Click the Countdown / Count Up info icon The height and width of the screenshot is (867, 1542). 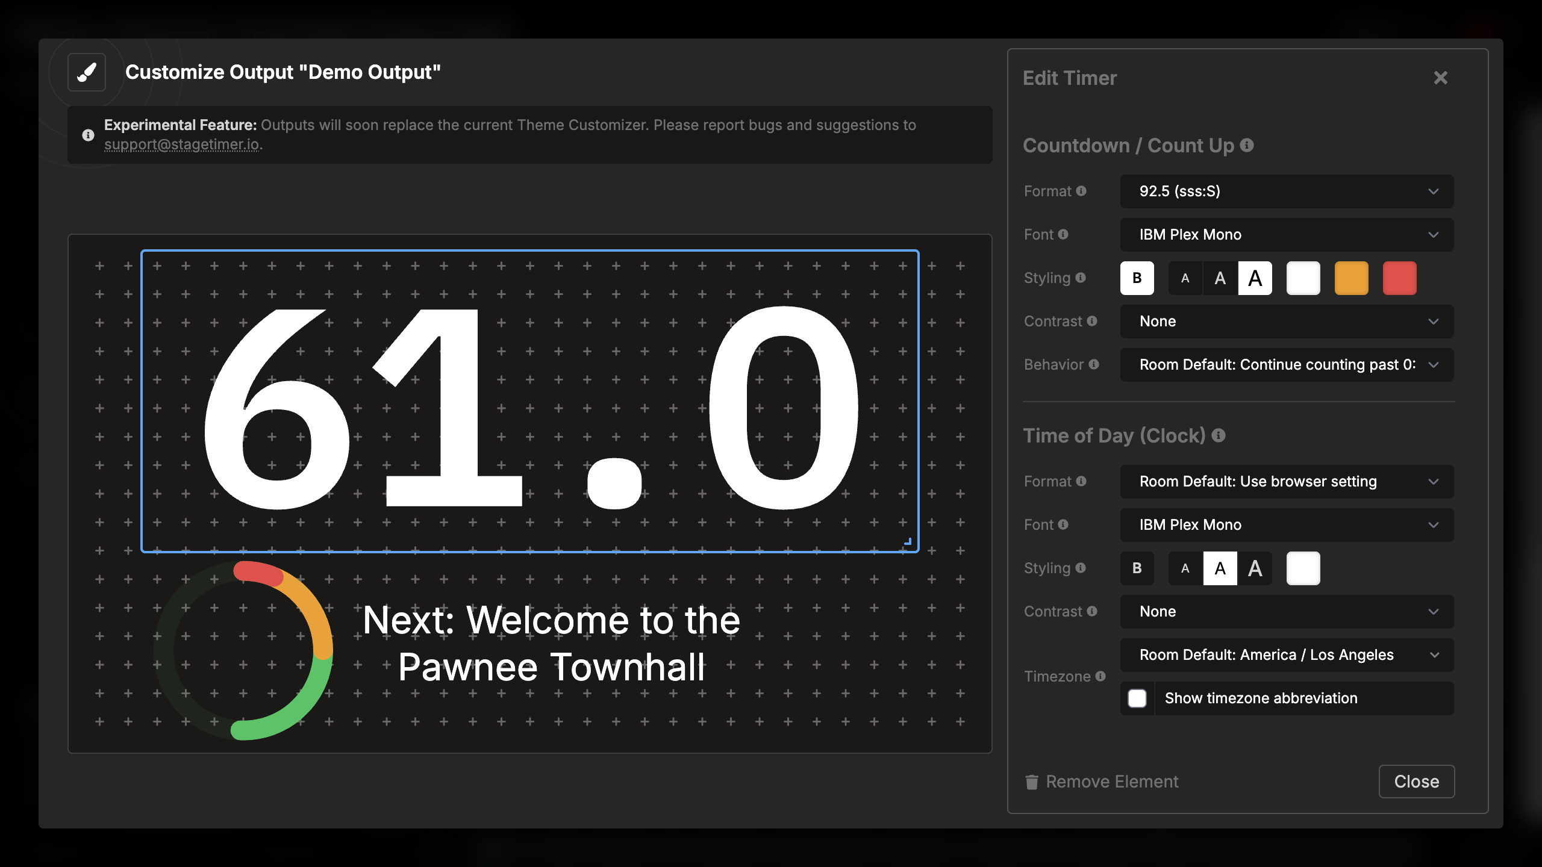tap(1247, 145)
